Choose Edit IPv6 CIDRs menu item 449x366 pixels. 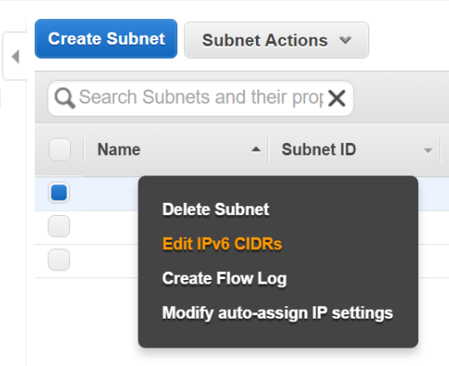[x=222, y=244]
